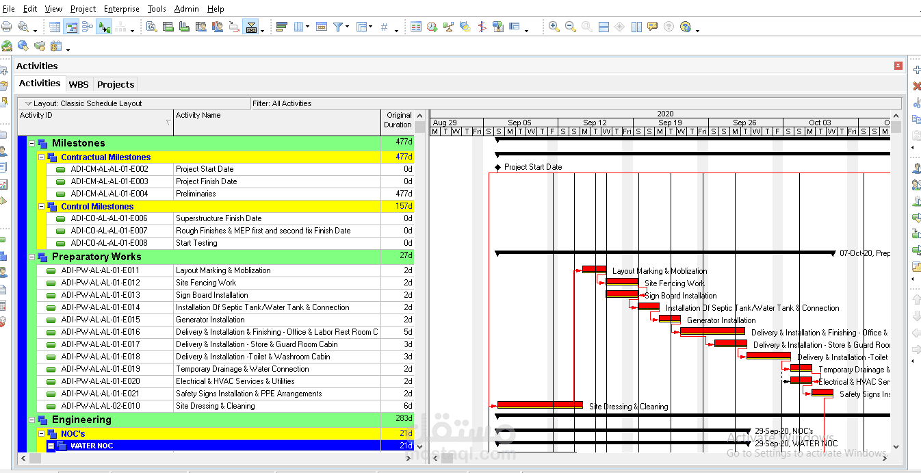The image size is (921, 473).
Task: Switch to Activity Network view icon
Action: (x=87, y=27)
